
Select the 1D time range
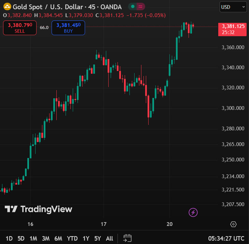(x=9, y=238)
